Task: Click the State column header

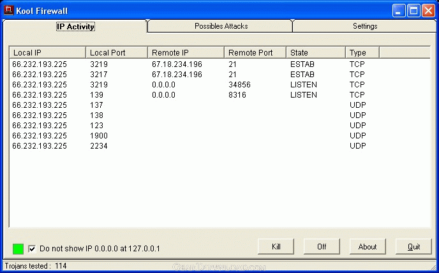Action: pyautogui.click(x=316, y=53)
